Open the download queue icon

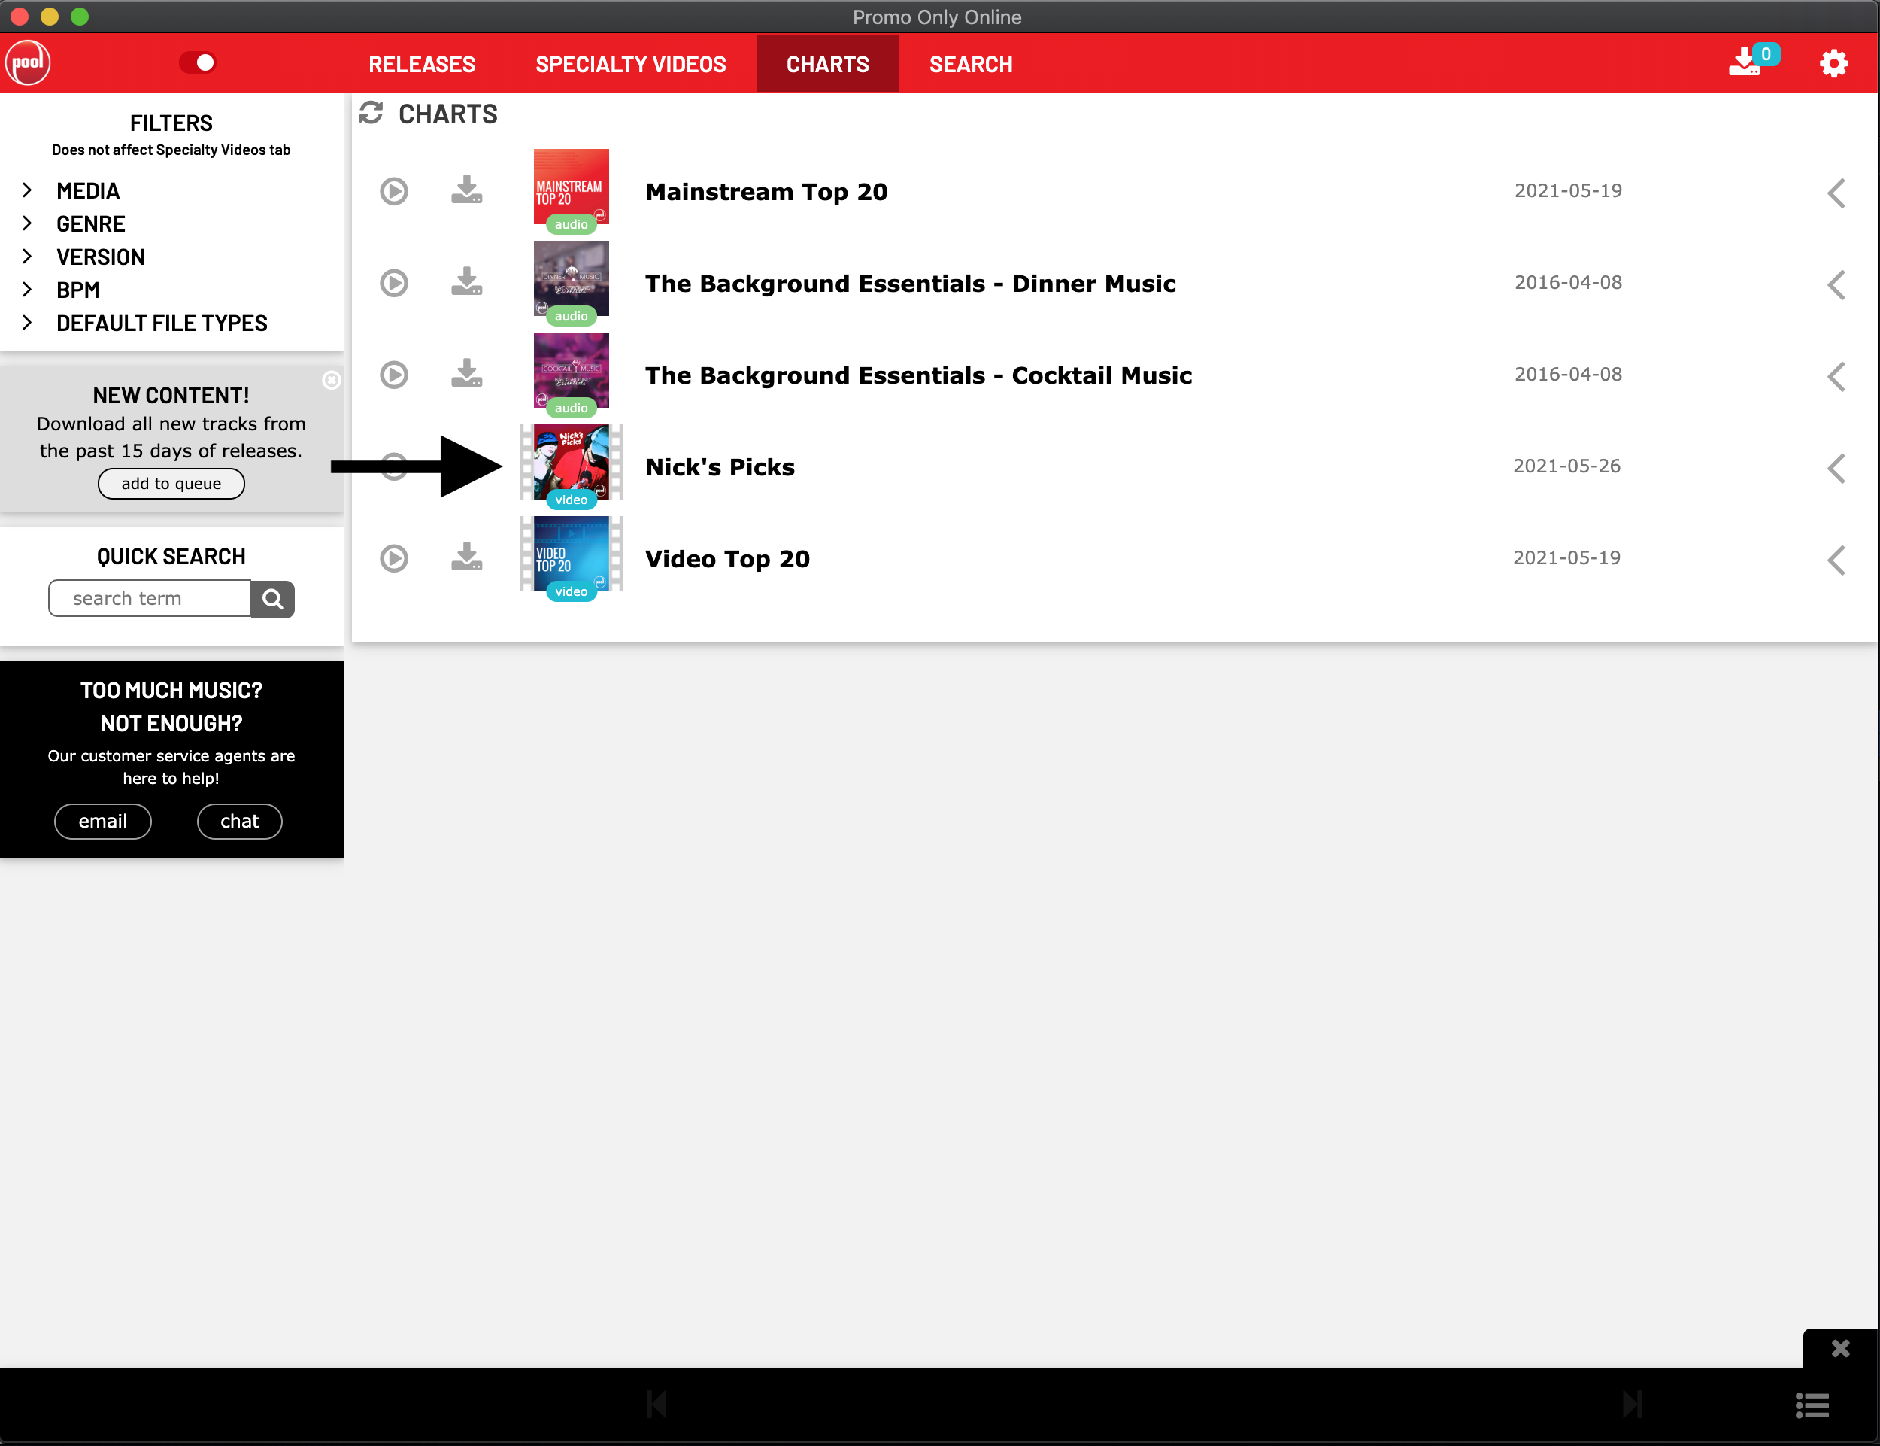click(x=1746, y=63)
